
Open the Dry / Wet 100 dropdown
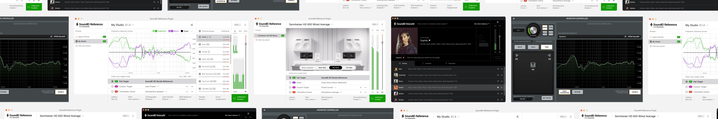click(x=186, y=77)
